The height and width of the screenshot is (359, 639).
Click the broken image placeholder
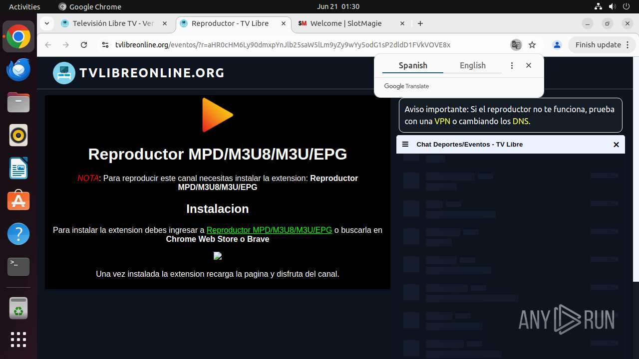click(x=218, y=256)
